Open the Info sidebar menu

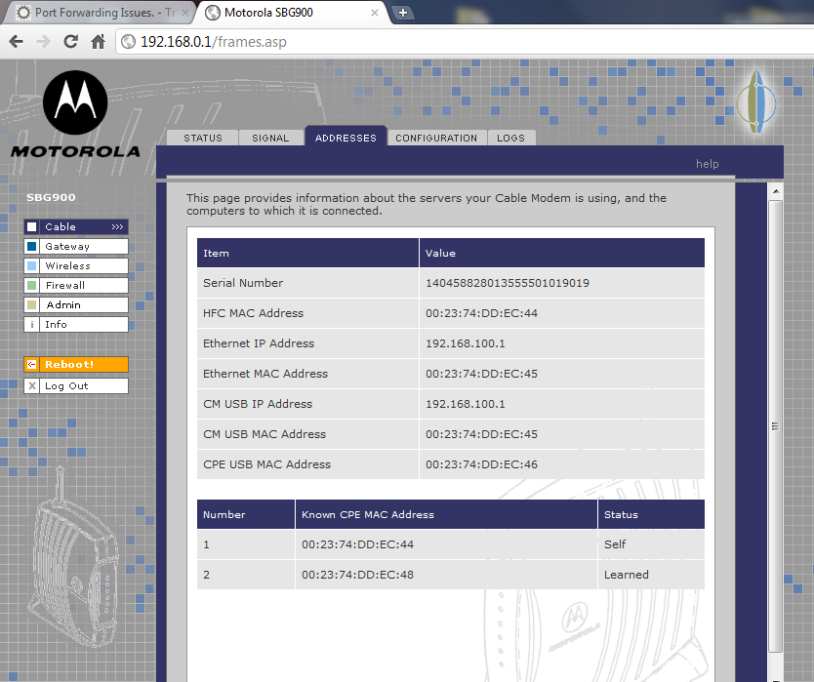pyautogui.click(x=76, y=324)
